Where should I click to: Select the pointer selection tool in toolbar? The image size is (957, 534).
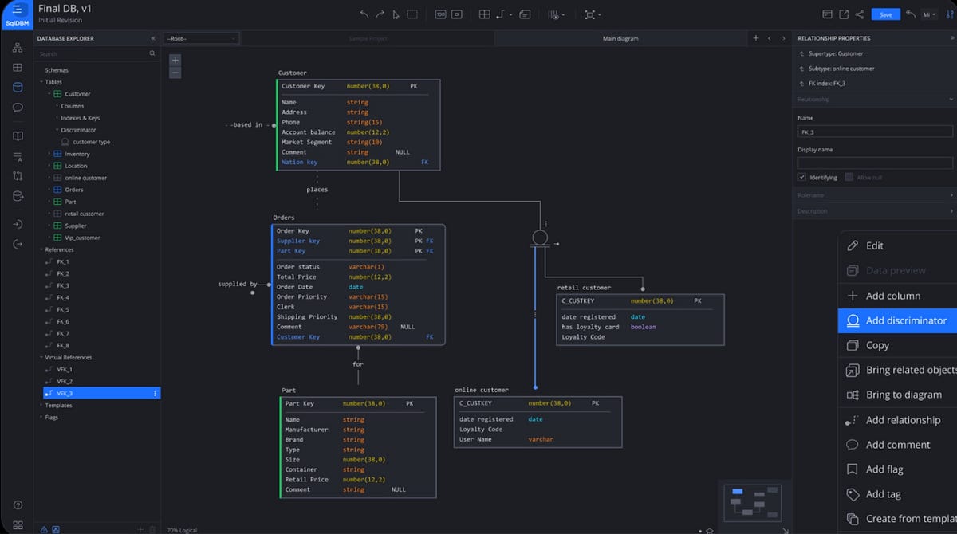click(x=396, y=14)
